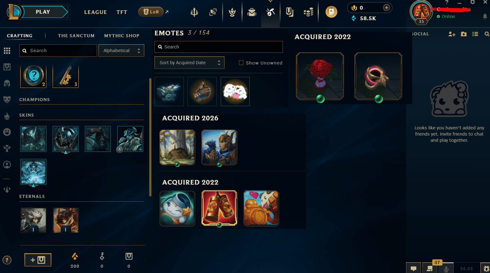Open the Mythic Shop tab
Screen dimensions: 490x273
coord(122,36)
